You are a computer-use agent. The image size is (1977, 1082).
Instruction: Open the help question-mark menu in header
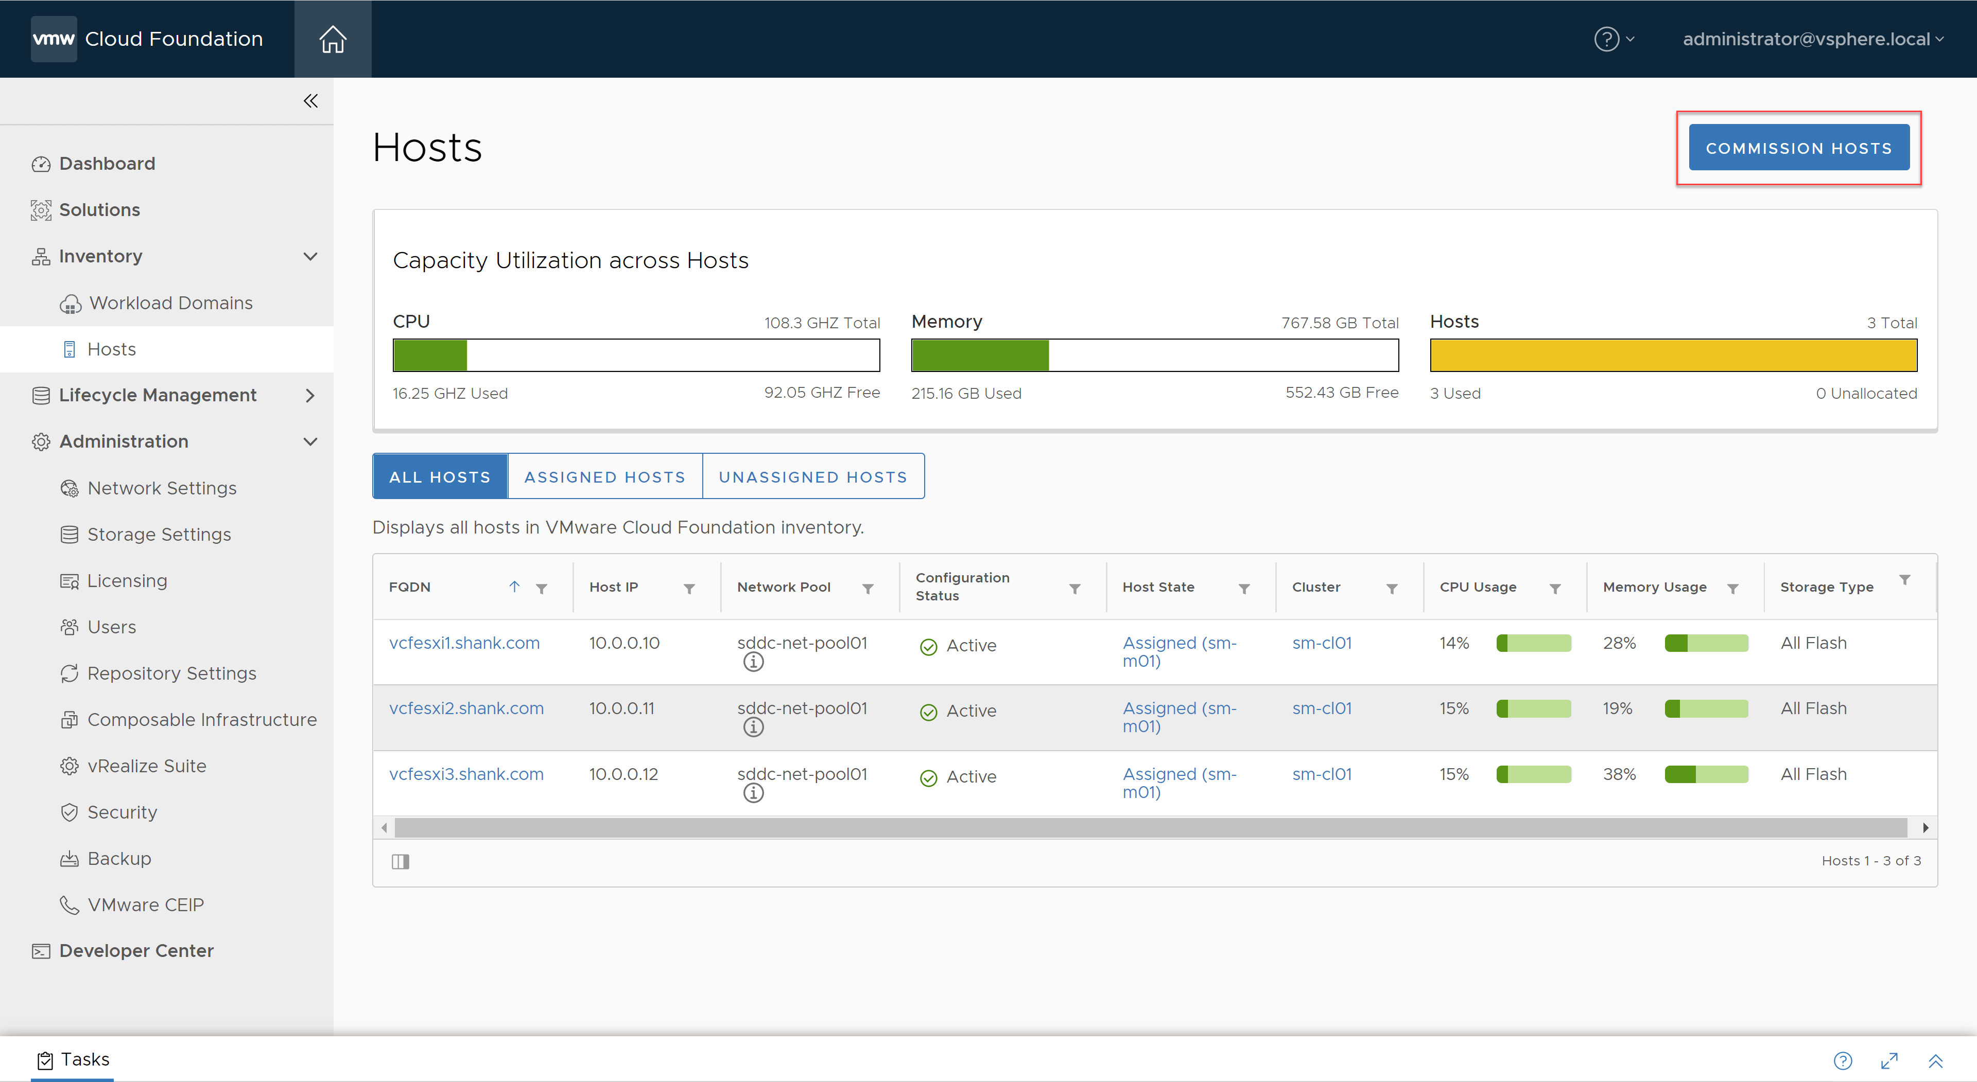coord(1613,39)
